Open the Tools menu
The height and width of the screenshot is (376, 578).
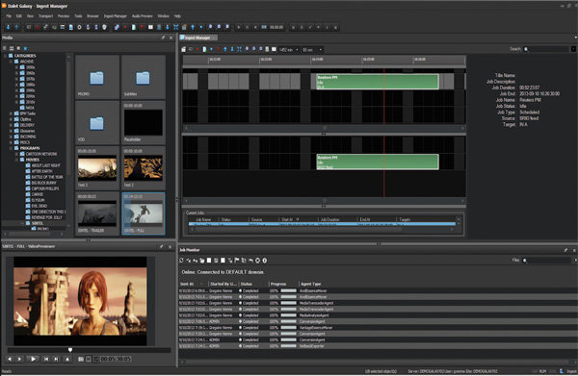click(x=78, y=16)
